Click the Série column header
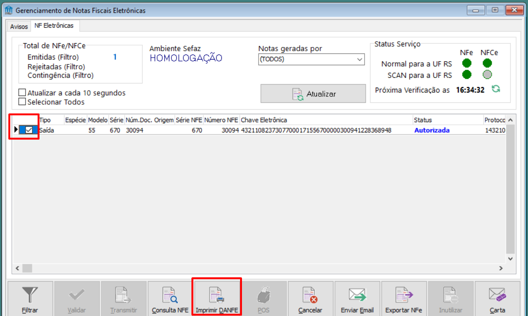This screenshot has width=528, height=316. (116, 120)
